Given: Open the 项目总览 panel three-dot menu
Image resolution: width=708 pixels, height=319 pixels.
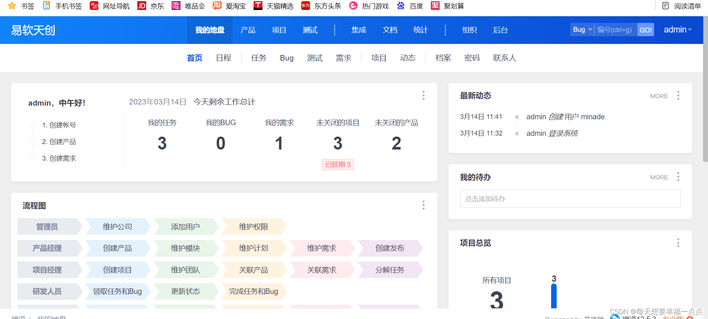Looking at the screenshot, I should (x=678, y=243).
